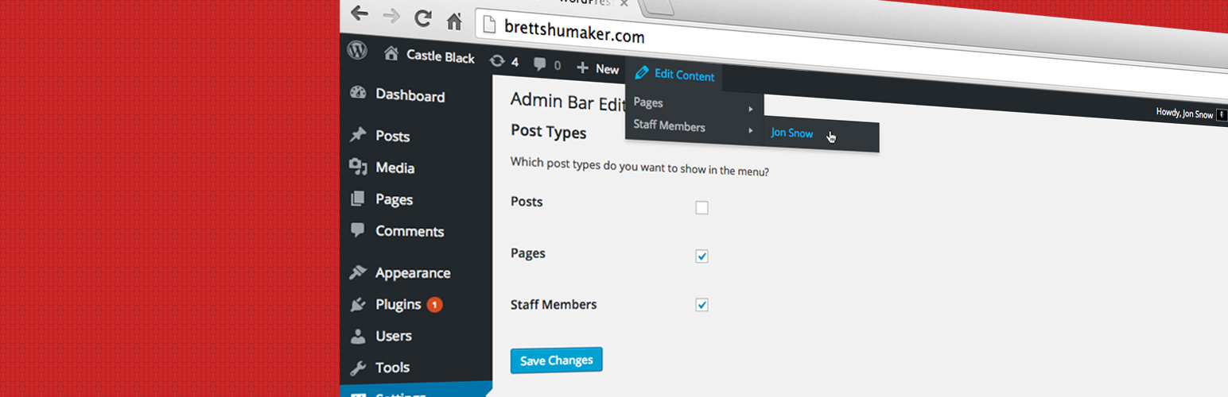The image size is (1228, 397).
Task: Visit the Castle Black site link
Action: 429,56
